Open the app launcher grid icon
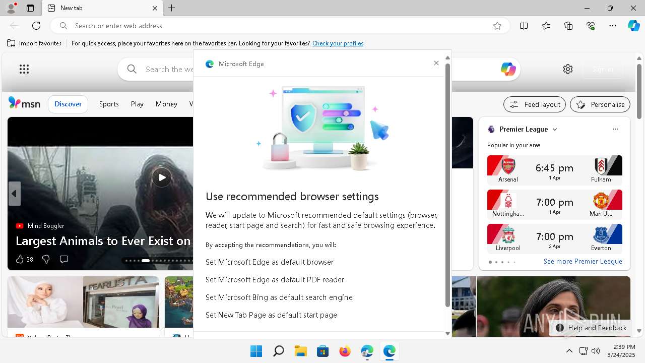The width and height of the screenshot is (645, 363). [x=24, y=69]
